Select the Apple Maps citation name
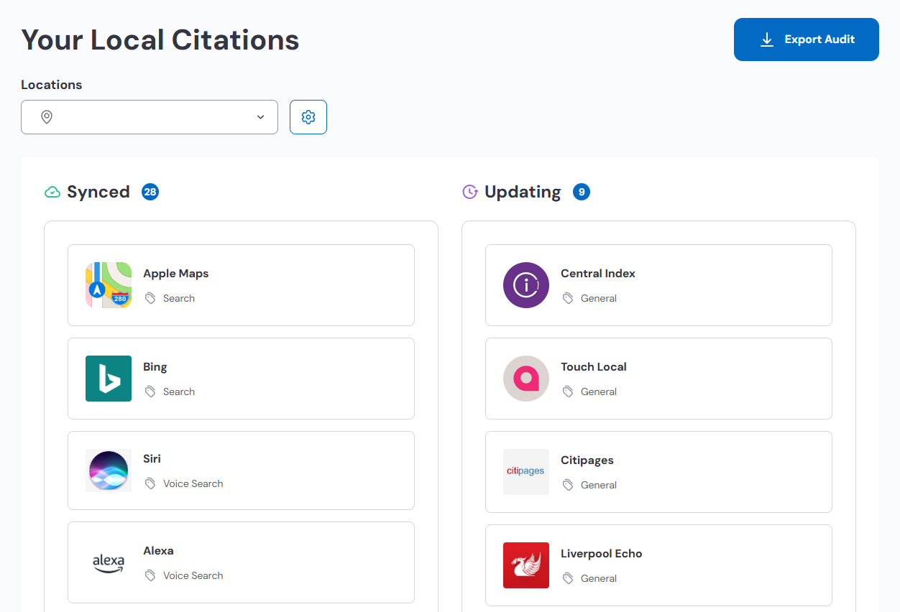This screenshot has height=612, width=900. point(176,274)
